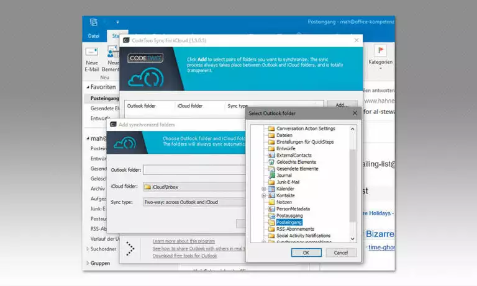Collapse the Favoriten section in sidebar
The image size is (477, 286).
click(87, 87)
